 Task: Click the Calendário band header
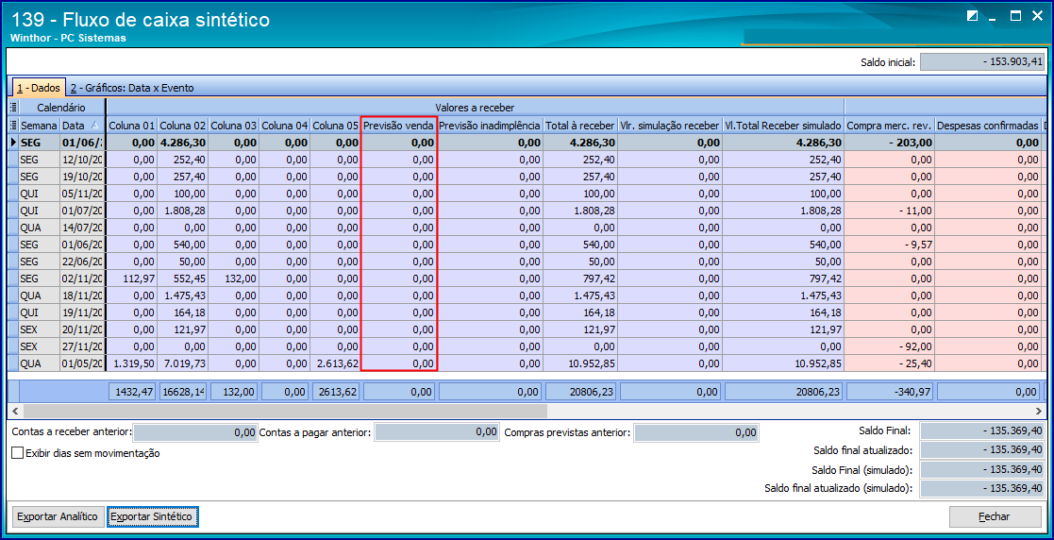61,107
